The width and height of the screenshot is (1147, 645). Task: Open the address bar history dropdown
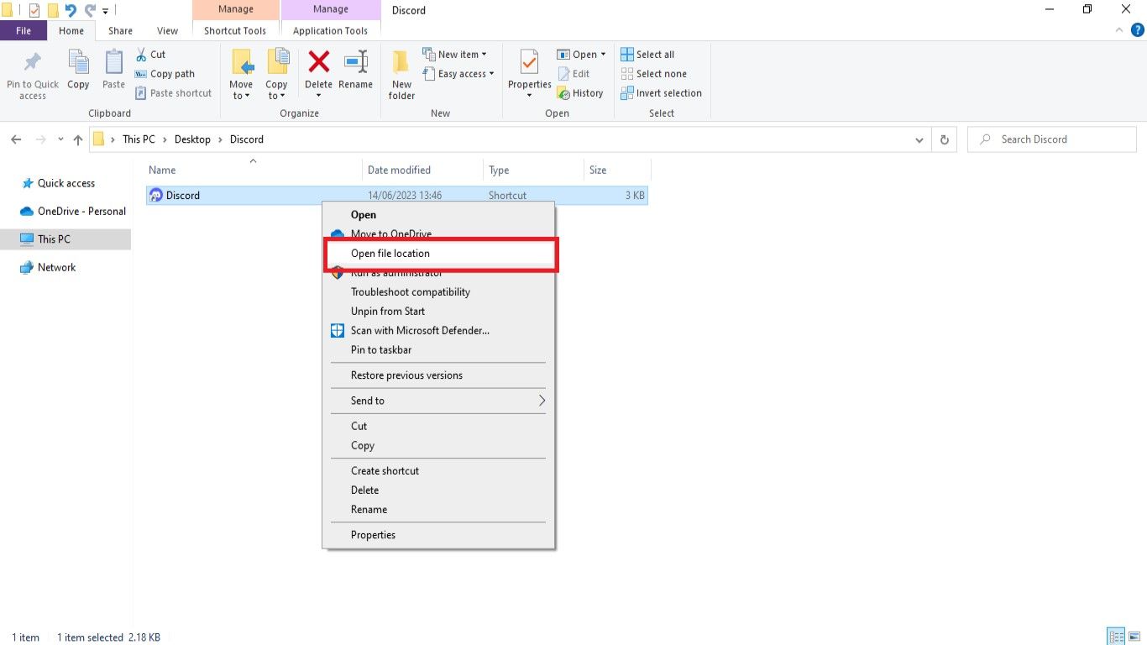pyautogui.click(x=919, y=140)
